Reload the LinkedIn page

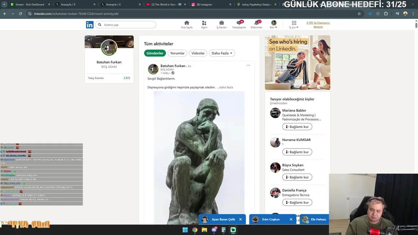tap(21, 14)
